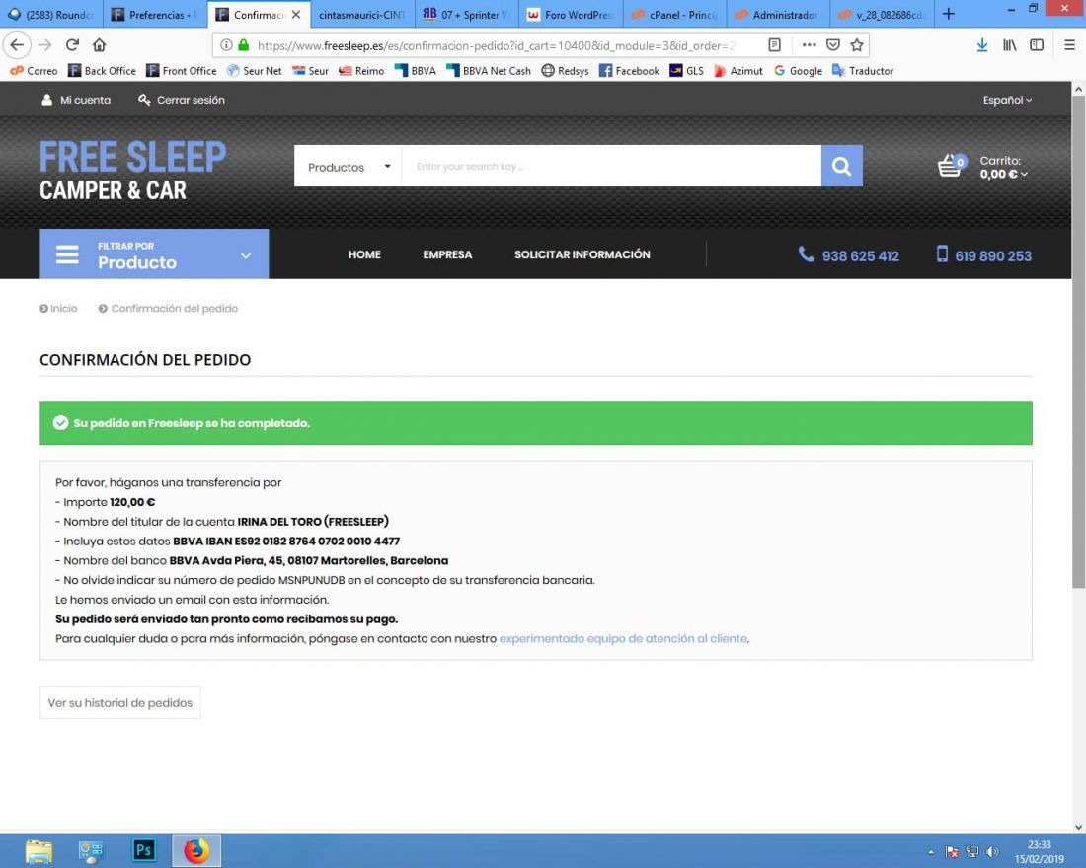Close the Confirmación tab
The width and height of the screenshot is (1086, 868).
(x=296, y=15)
